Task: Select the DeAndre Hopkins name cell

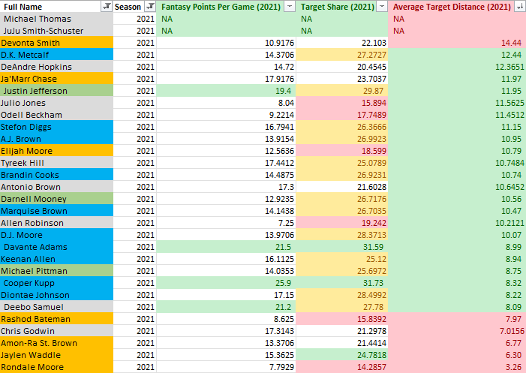Action: (x=56, y=67)
